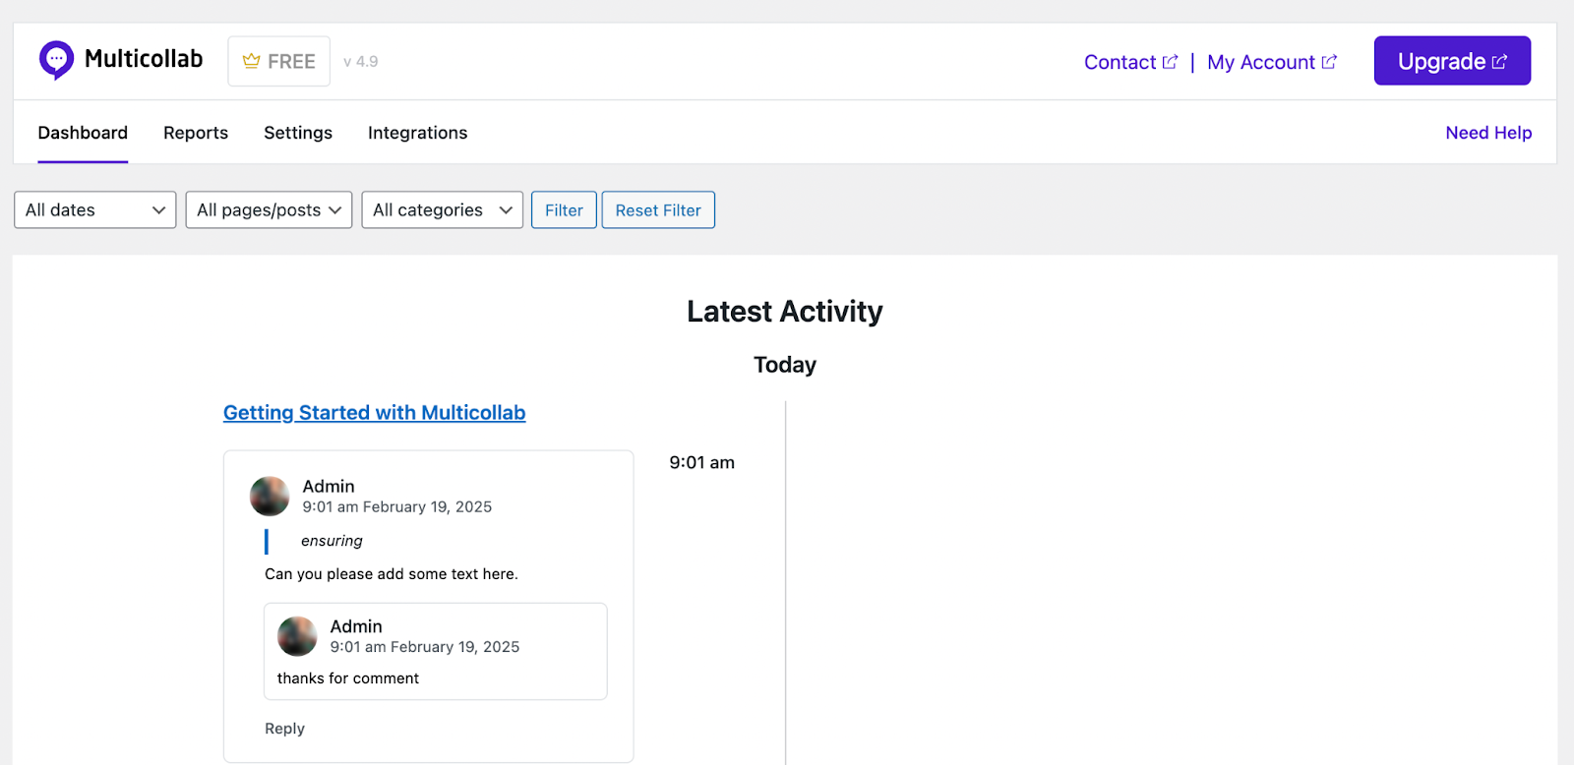Open the Contact link
Image resolution: width=1574 pixels, height=765 pixels.
1130,62
